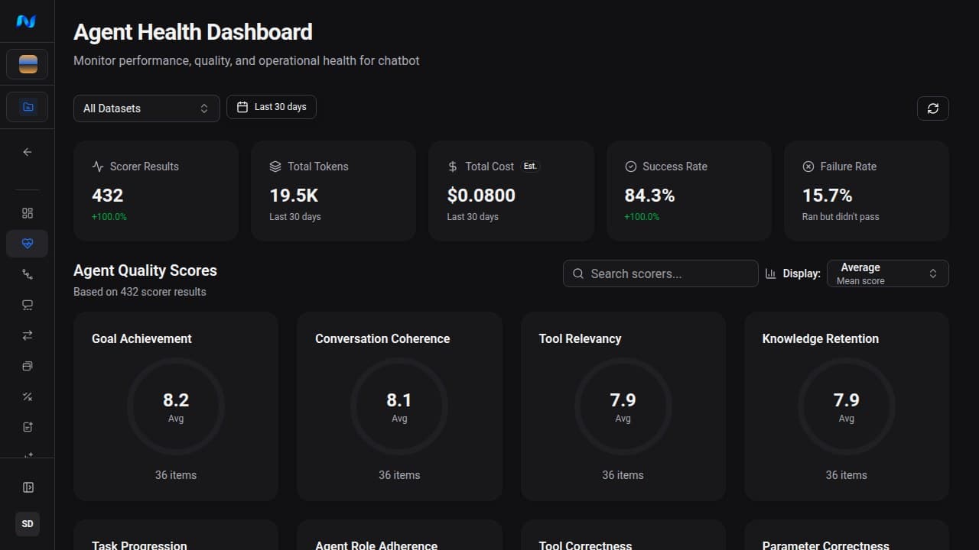Open the All Datasets dropdown
979x550 pixels.
pyautogui.click(x=147, y=108)
